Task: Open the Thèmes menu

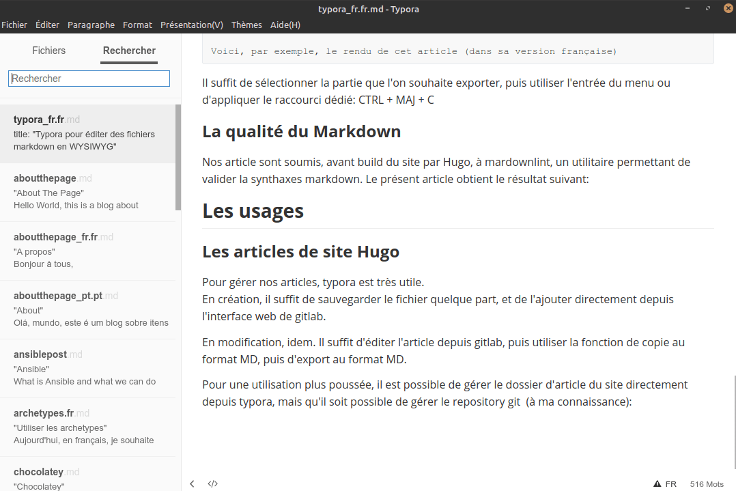Action: click(246, 25)
